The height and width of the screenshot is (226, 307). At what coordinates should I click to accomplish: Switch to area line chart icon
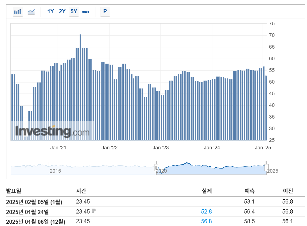pos(31,12)
